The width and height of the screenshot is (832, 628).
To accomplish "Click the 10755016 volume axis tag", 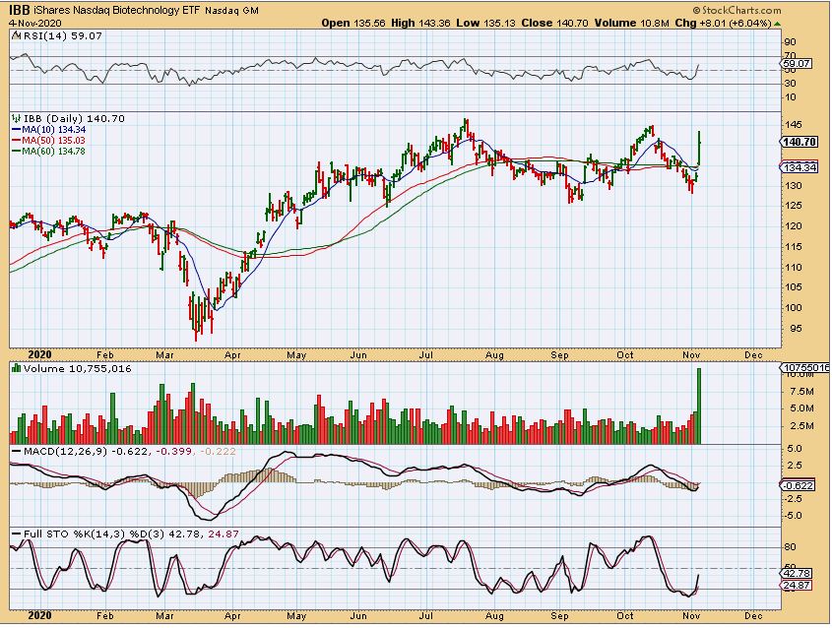I will (x=805, y=367).
